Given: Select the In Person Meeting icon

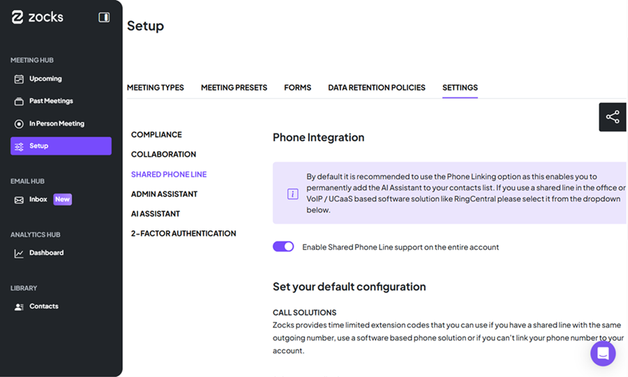Looking at the screenshot, I should pos(19,124).
